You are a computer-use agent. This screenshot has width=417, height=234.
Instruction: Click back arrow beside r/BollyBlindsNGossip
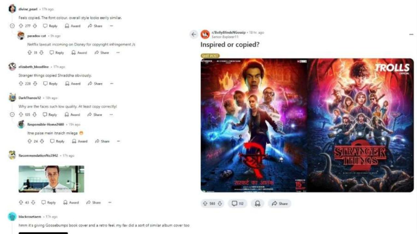[x=194, y=34]
